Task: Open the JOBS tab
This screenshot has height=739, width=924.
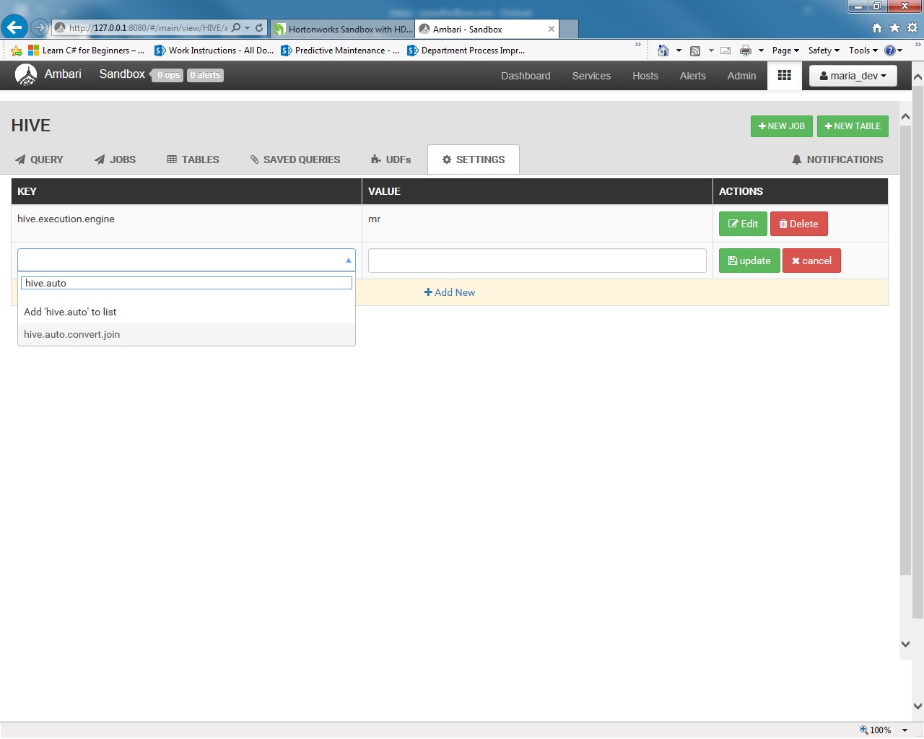Action: [x=115, y=159]
